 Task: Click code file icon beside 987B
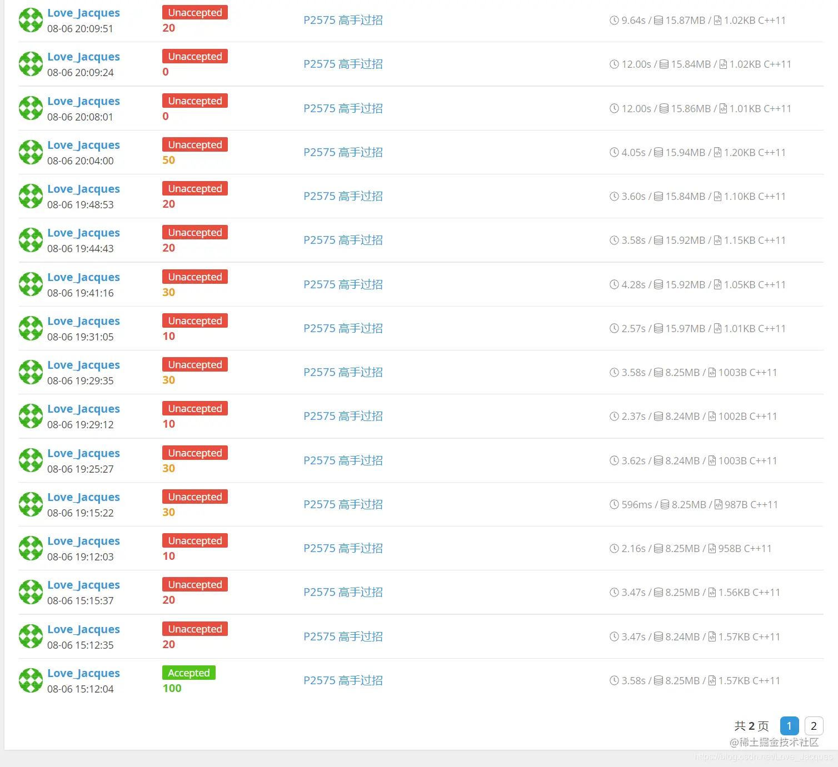(719, 504)
